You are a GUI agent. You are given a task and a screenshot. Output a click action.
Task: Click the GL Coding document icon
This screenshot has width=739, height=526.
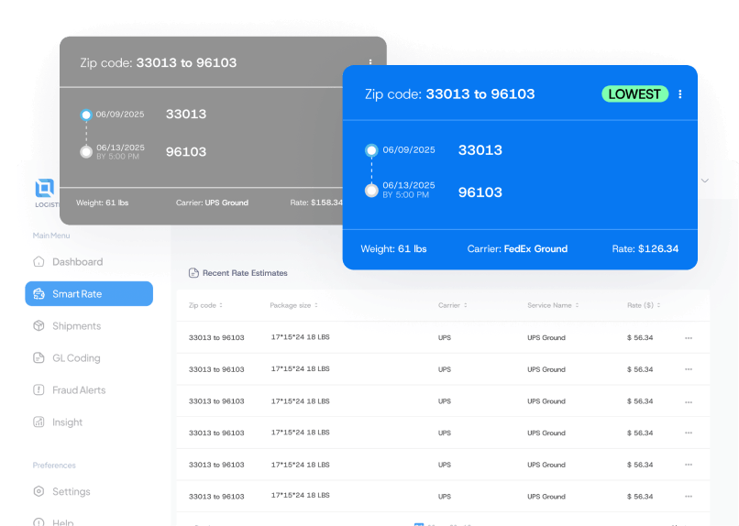(x=39, y=357)
